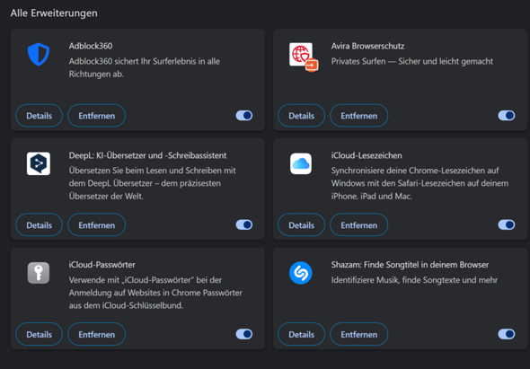Select the 'Avira Browserschutz' title text

(367, 46)
